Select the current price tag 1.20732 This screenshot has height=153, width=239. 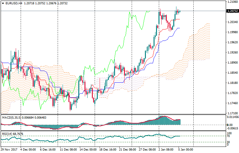pyautogui.click(x=232, y=11)
